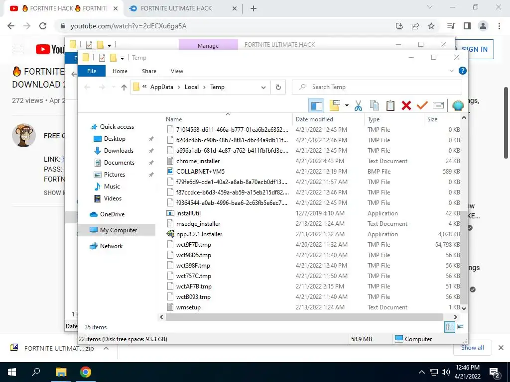510x382 pixels.
Task: Open address bar history dropdown
Action: pyautogui.click(x=263, y=87)
